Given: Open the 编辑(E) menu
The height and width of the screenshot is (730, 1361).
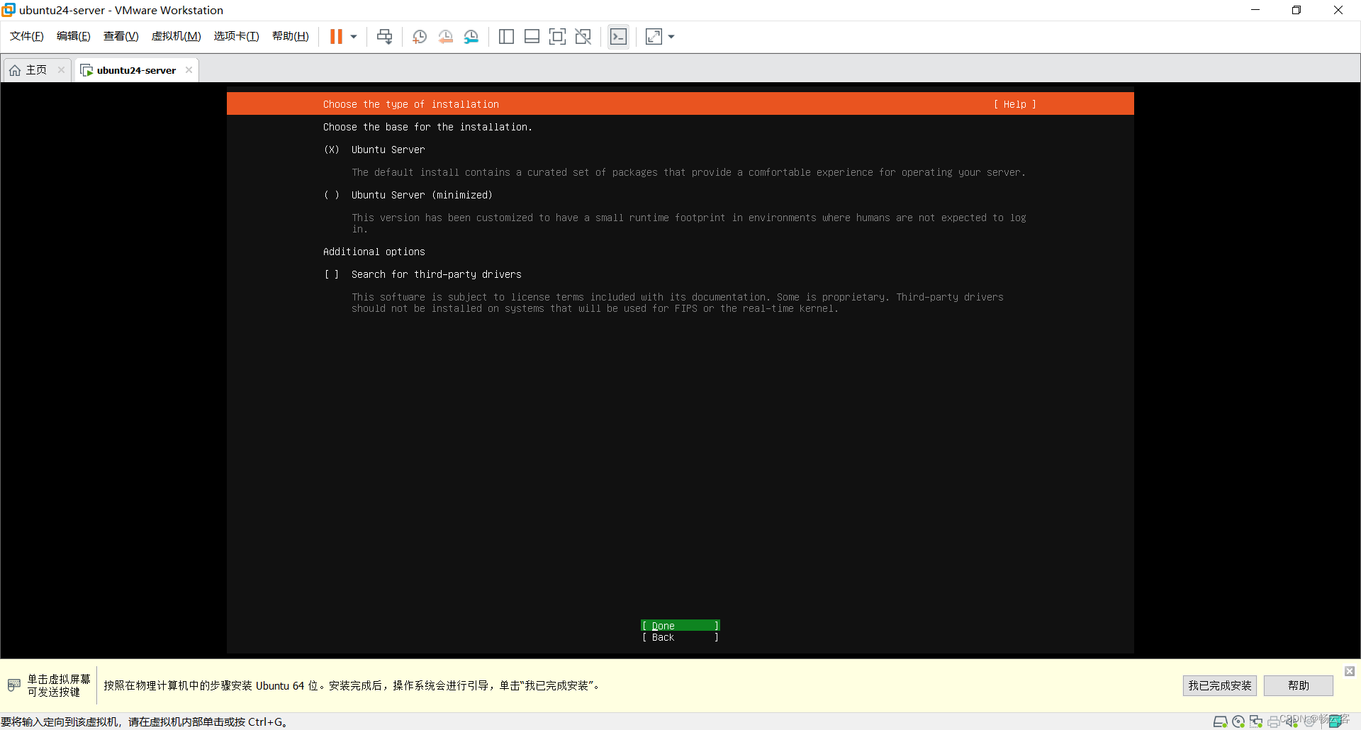Looking at the screenshot, I should point(74,36).
